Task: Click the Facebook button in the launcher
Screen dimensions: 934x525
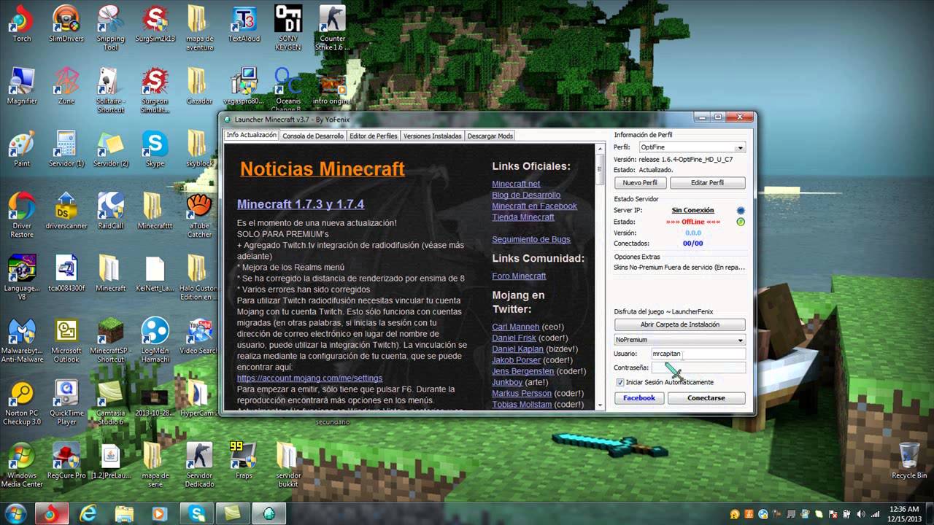Action: pyautogui.click(x=639, y=398)
